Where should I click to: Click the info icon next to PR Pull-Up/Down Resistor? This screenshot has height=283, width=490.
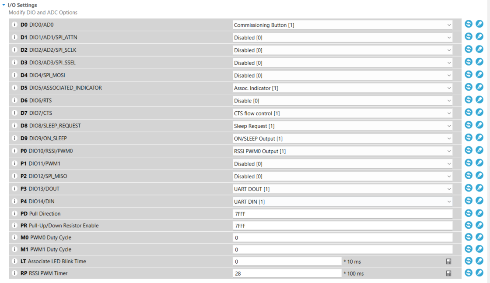[14, 226]
